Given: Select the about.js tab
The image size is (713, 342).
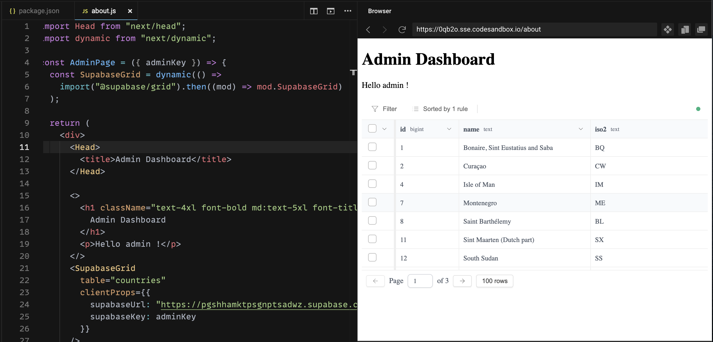Looking at the screenshot, I should (x=103, y=11).
